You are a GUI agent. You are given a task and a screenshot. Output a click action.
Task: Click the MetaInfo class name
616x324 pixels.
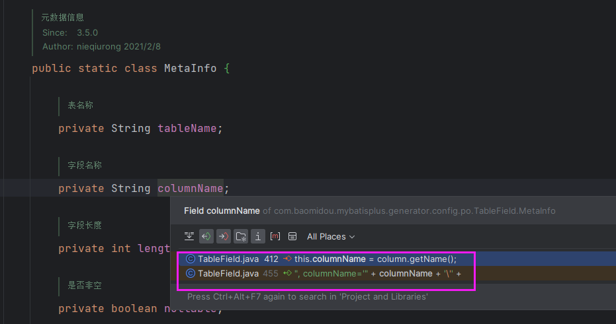tap(190, 69)
